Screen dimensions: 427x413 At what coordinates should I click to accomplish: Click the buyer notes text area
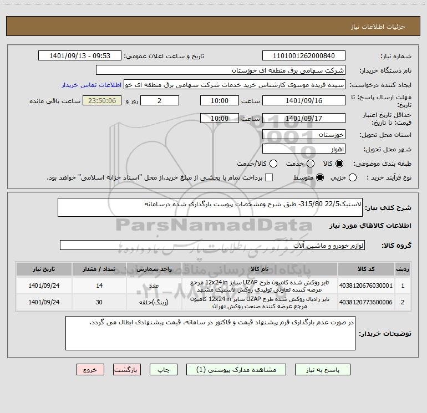click(x=210, y=333)
